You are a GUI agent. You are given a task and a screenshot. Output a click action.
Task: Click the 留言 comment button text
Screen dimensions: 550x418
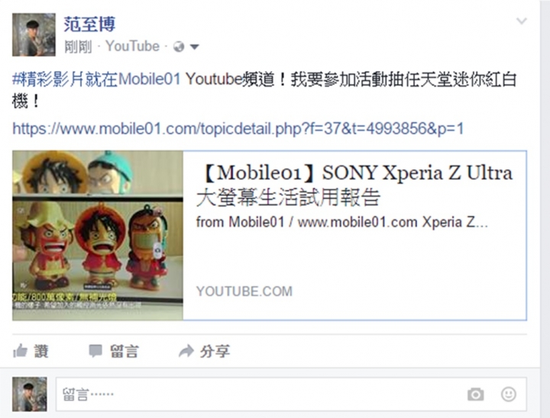125,351
